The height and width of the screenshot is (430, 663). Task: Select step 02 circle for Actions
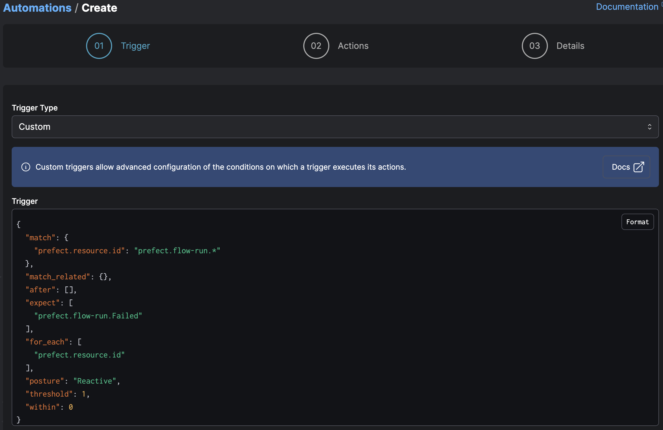click(x=316, y=46)
